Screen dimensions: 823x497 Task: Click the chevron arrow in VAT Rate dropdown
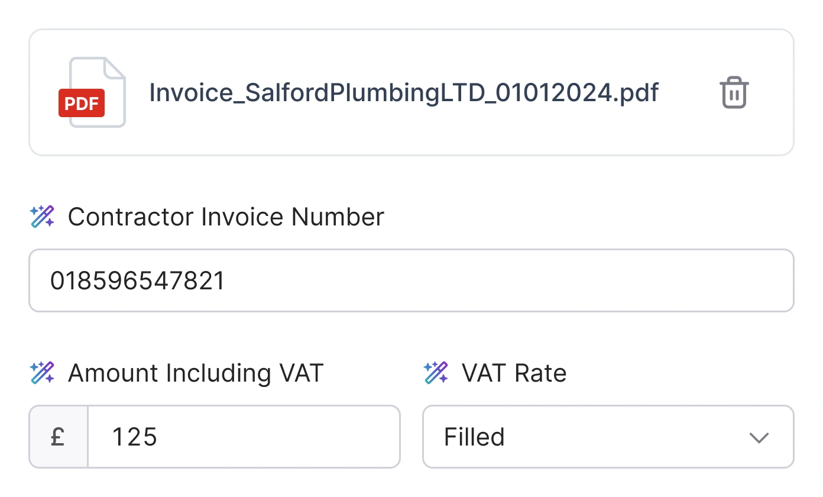(758, 438)
